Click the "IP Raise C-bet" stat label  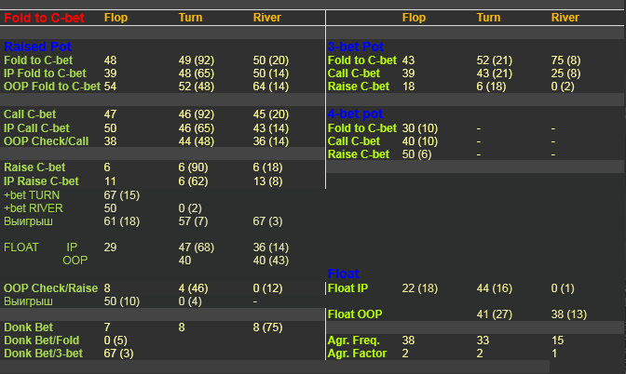click(x=41, y=181)
